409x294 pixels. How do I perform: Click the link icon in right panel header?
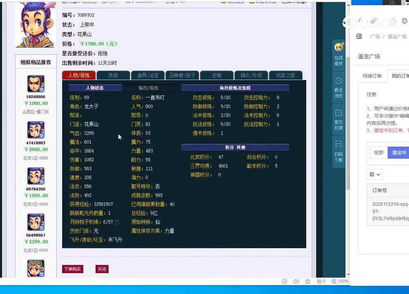pyautogui.click(x=373, y=20)
